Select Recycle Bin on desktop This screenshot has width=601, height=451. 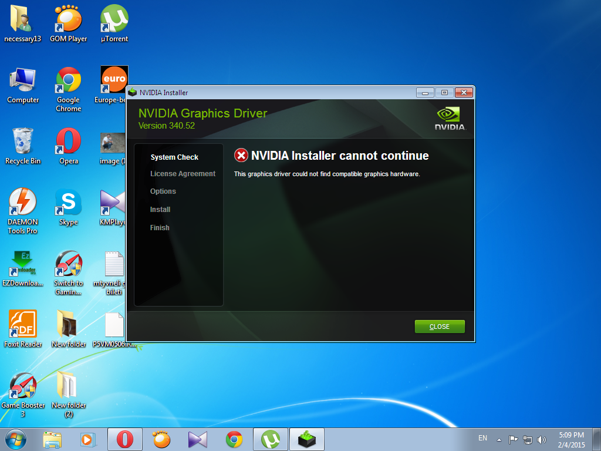23,146
